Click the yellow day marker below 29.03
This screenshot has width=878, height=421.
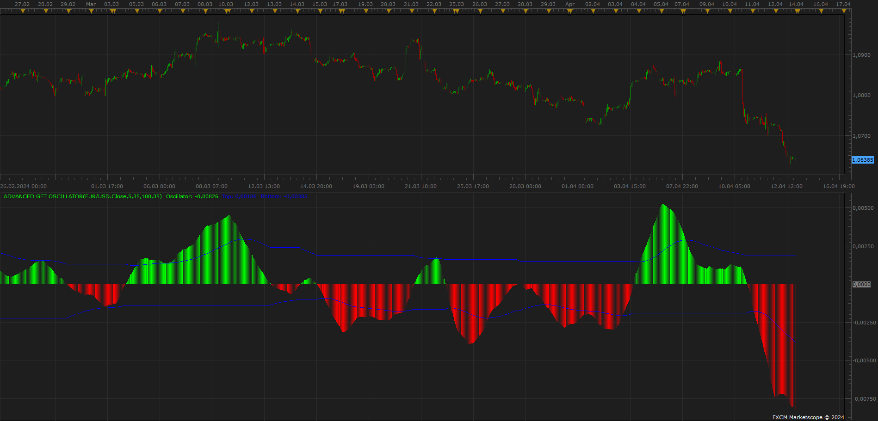click(x=548, y=11)
